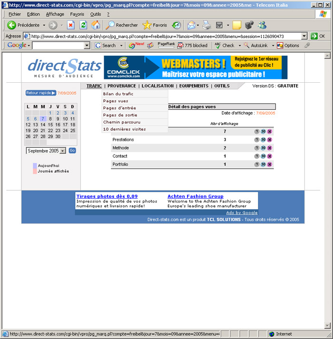Click the question mark icon for Contact row
Screen dimensions: 333x339
(257, 156)
